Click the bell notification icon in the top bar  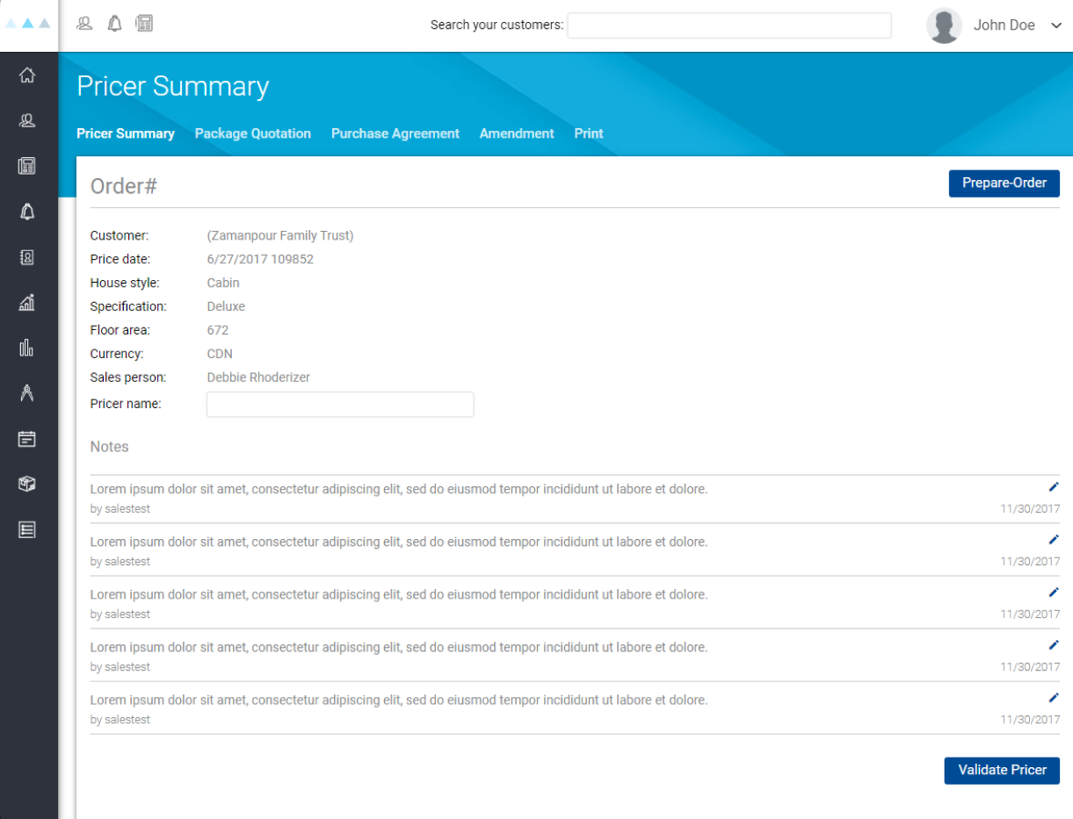tap(114, 24)
